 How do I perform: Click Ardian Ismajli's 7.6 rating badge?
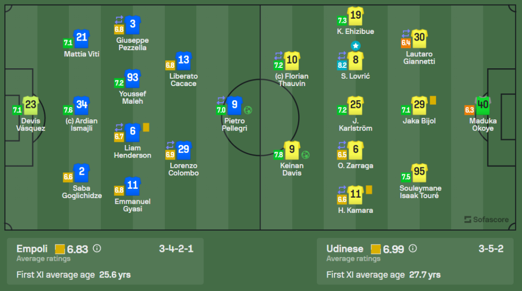click(67, 110)
